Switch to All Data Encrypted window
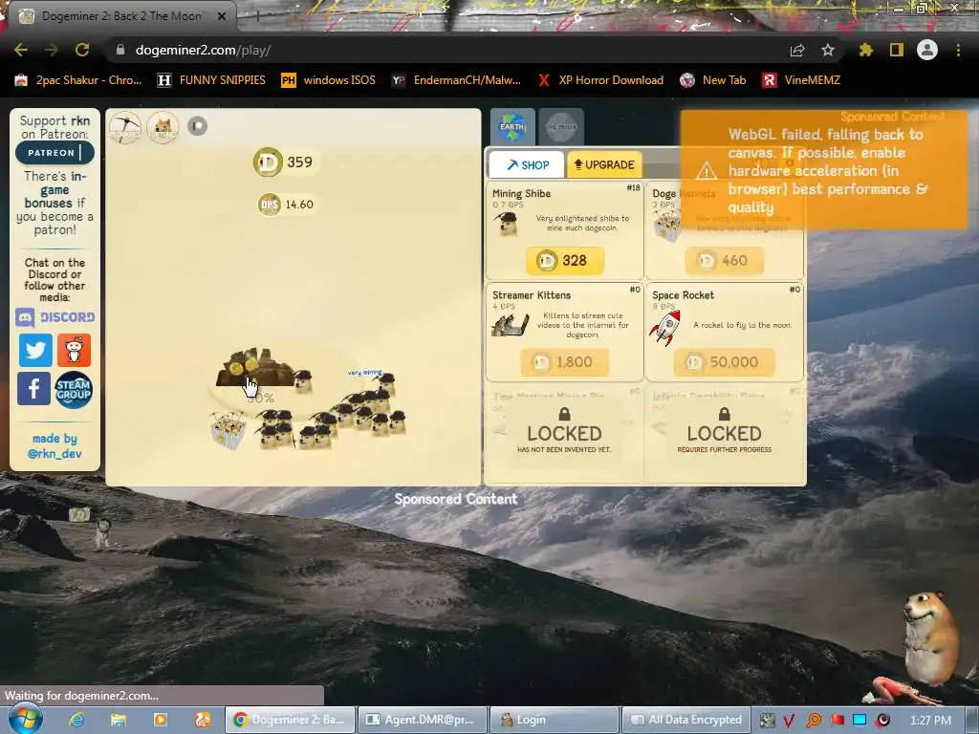This screenshot has width=979, height=734. pyautogui.click(x=686, y=720)
